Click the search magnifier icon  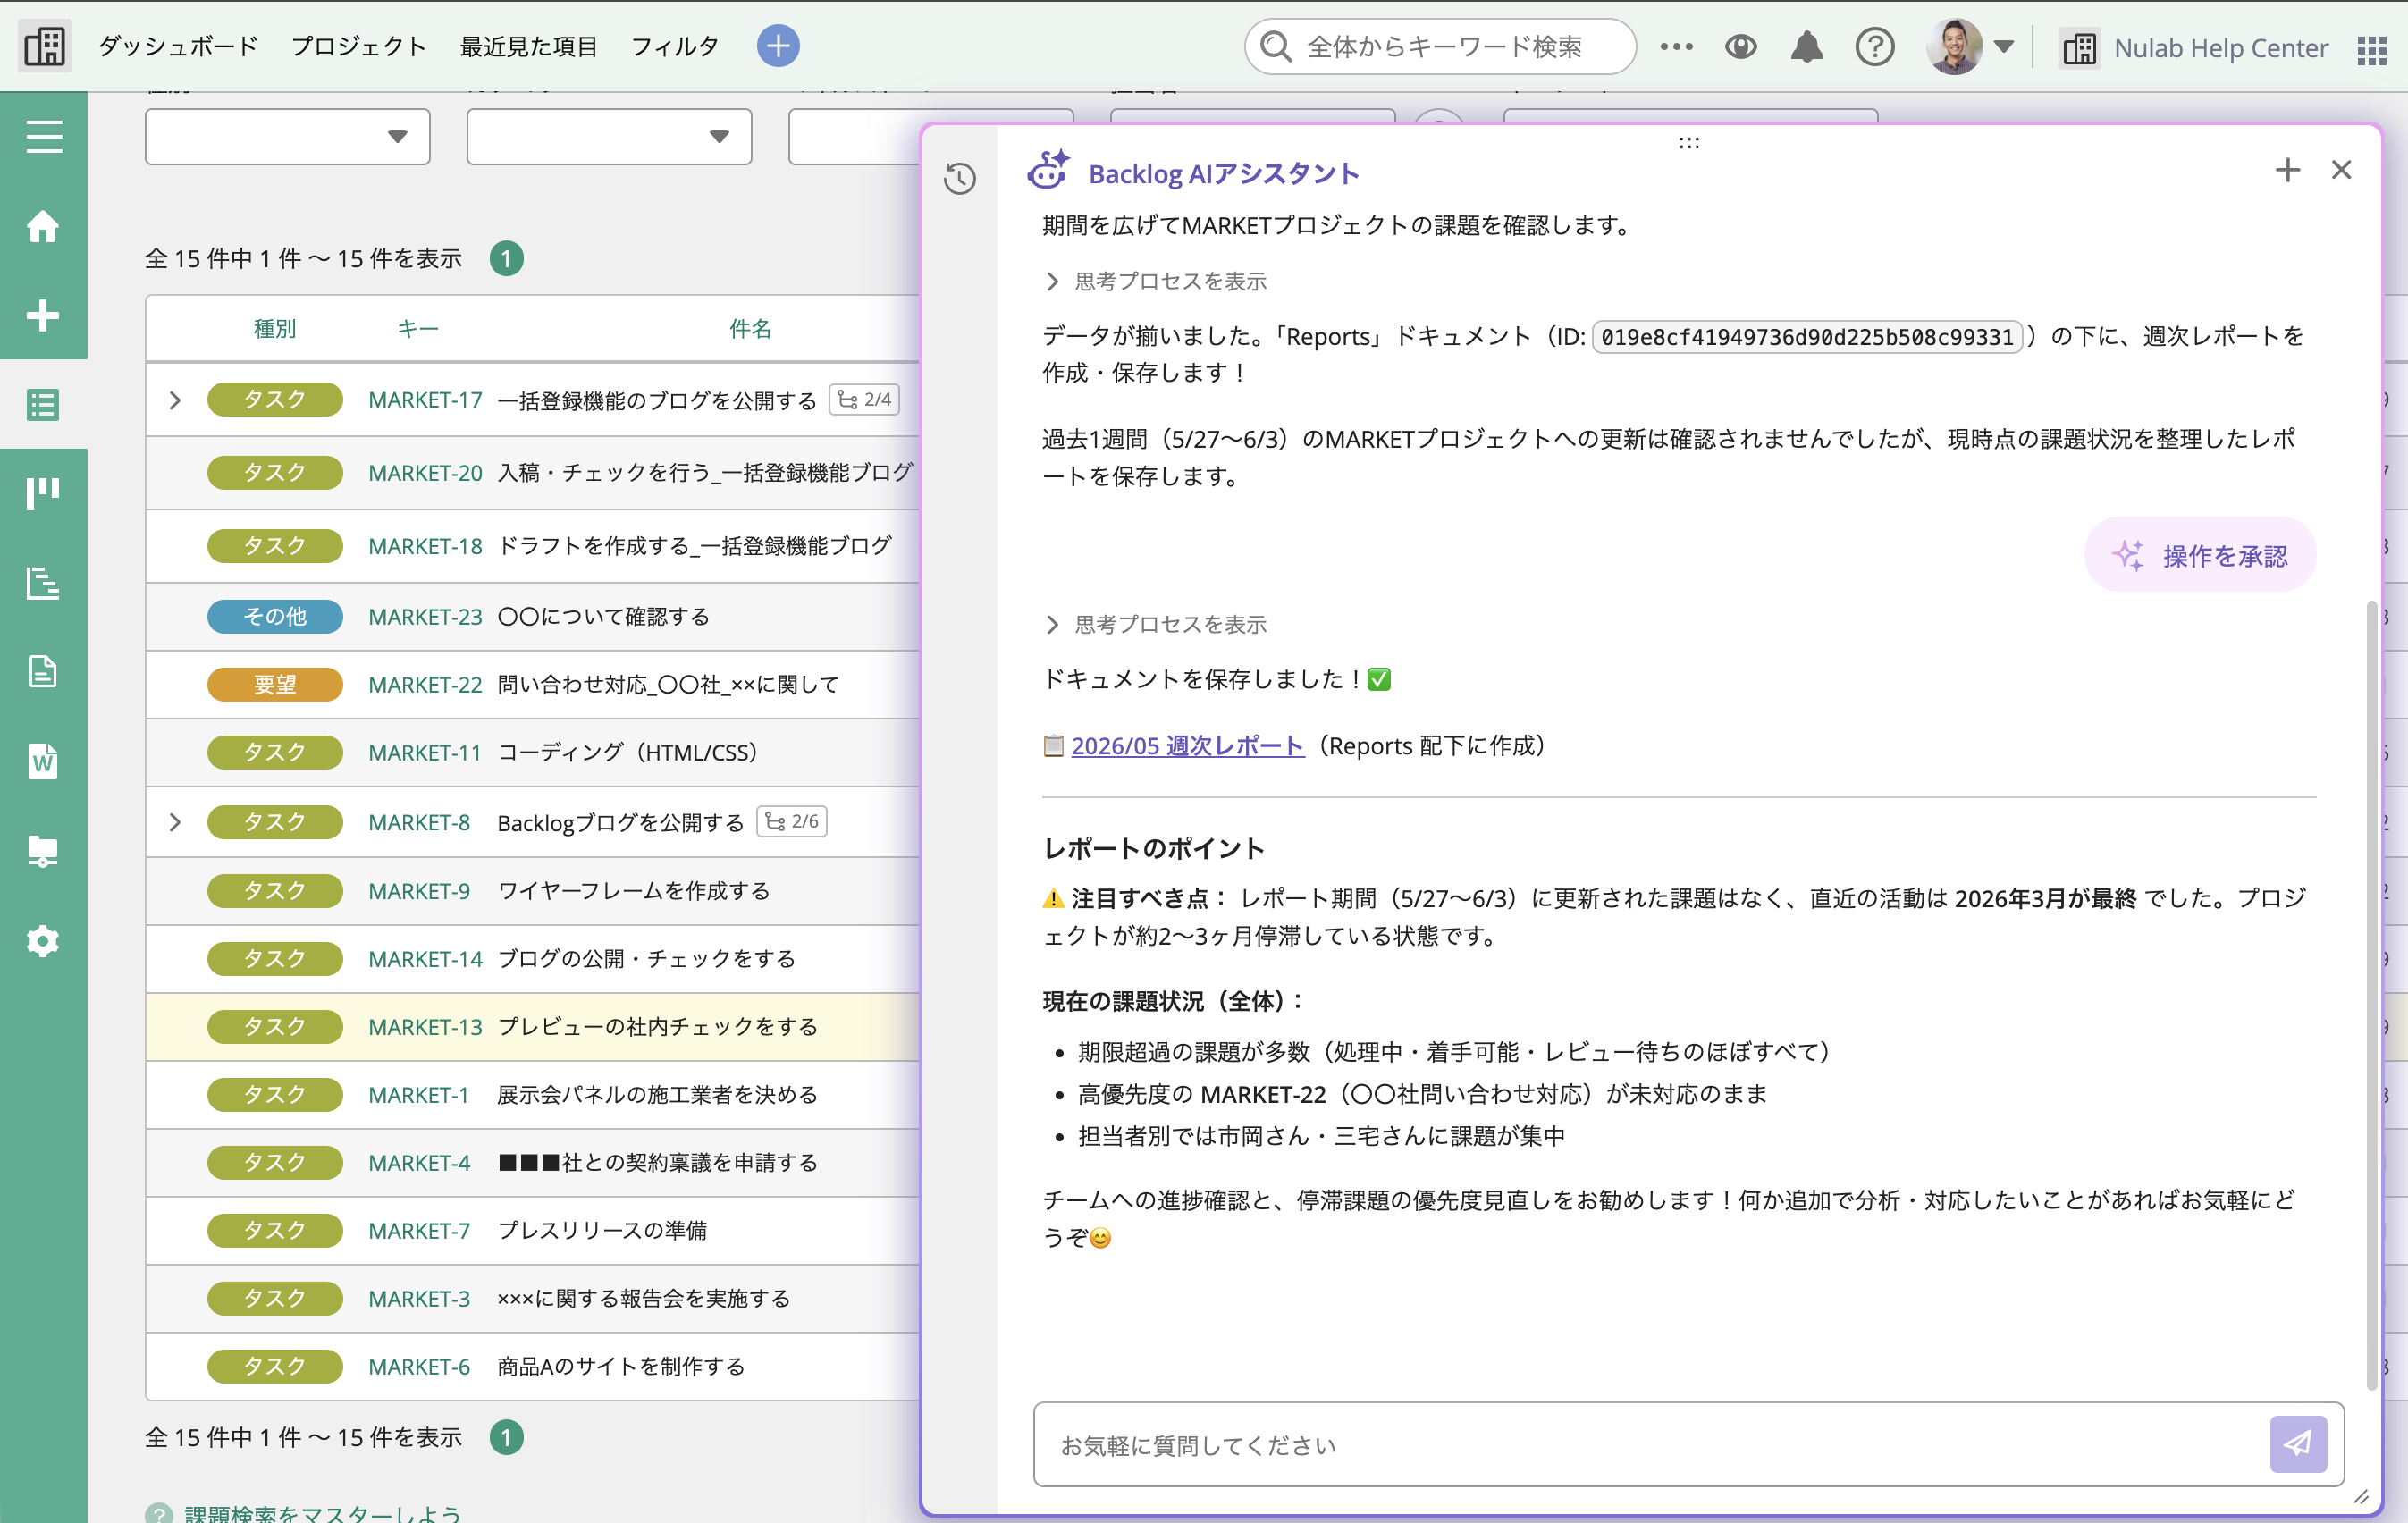tap(1276, 46)
